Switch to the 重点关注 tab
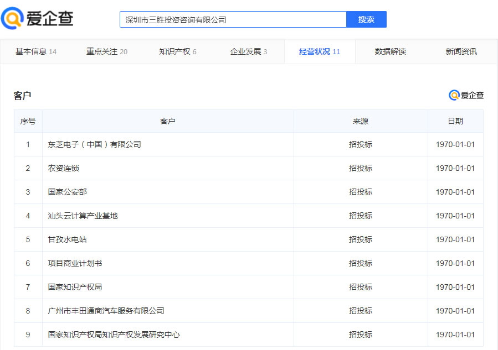 coord(107,51)
